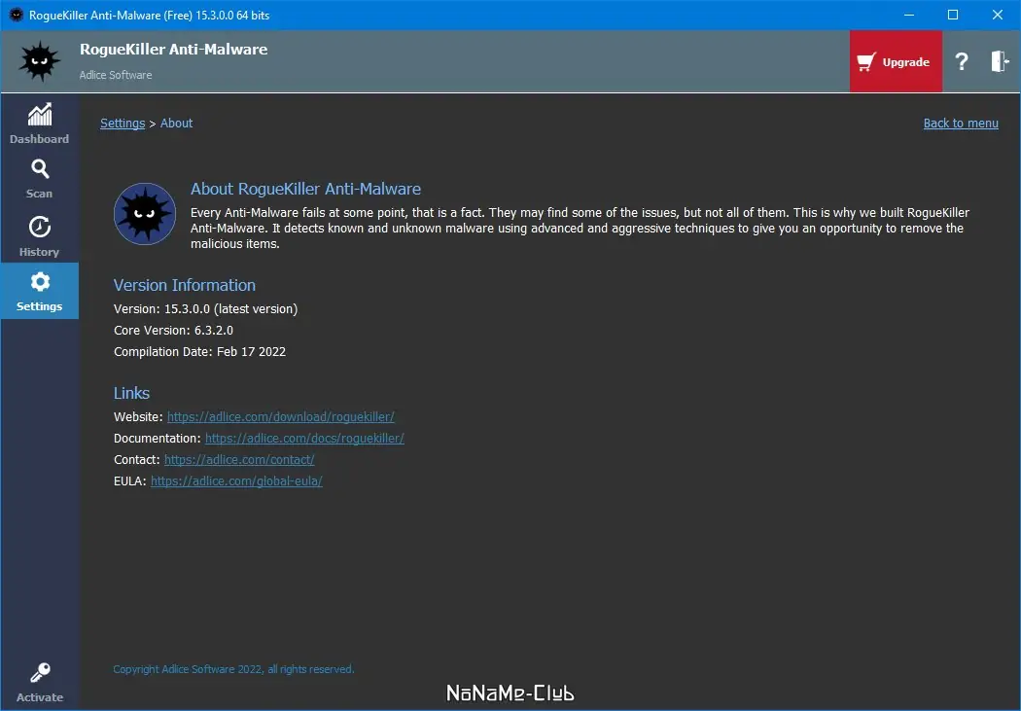Select the Settings gear in sidebar
The image size is (1021, 711).
[x=40, y=291]
